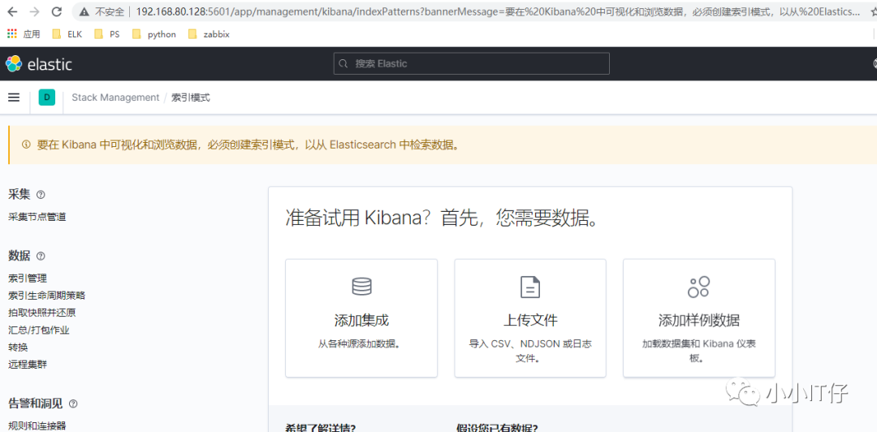The width and height of the screenshot is (877, 432).
Task: Click the help icon next to 告警和洞见
Action: [73, 404]
